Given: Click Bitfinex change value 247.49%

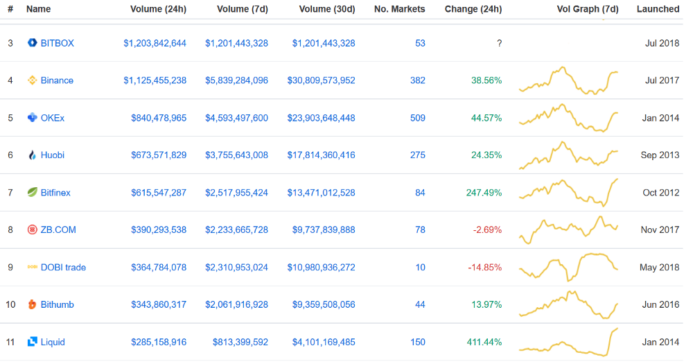Looking at the screenshot, I should pos(484,193).
